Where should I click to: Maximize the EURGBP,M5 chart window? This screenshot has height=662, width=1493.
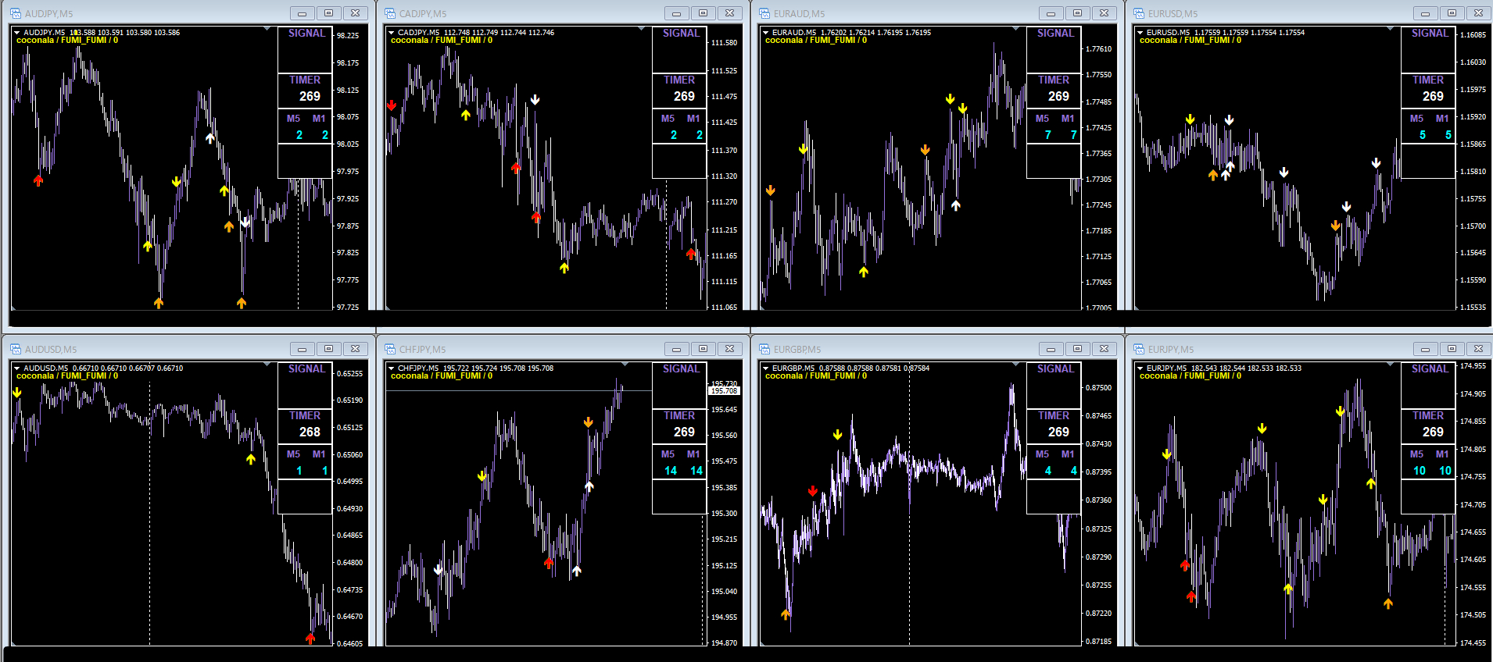1077,349
